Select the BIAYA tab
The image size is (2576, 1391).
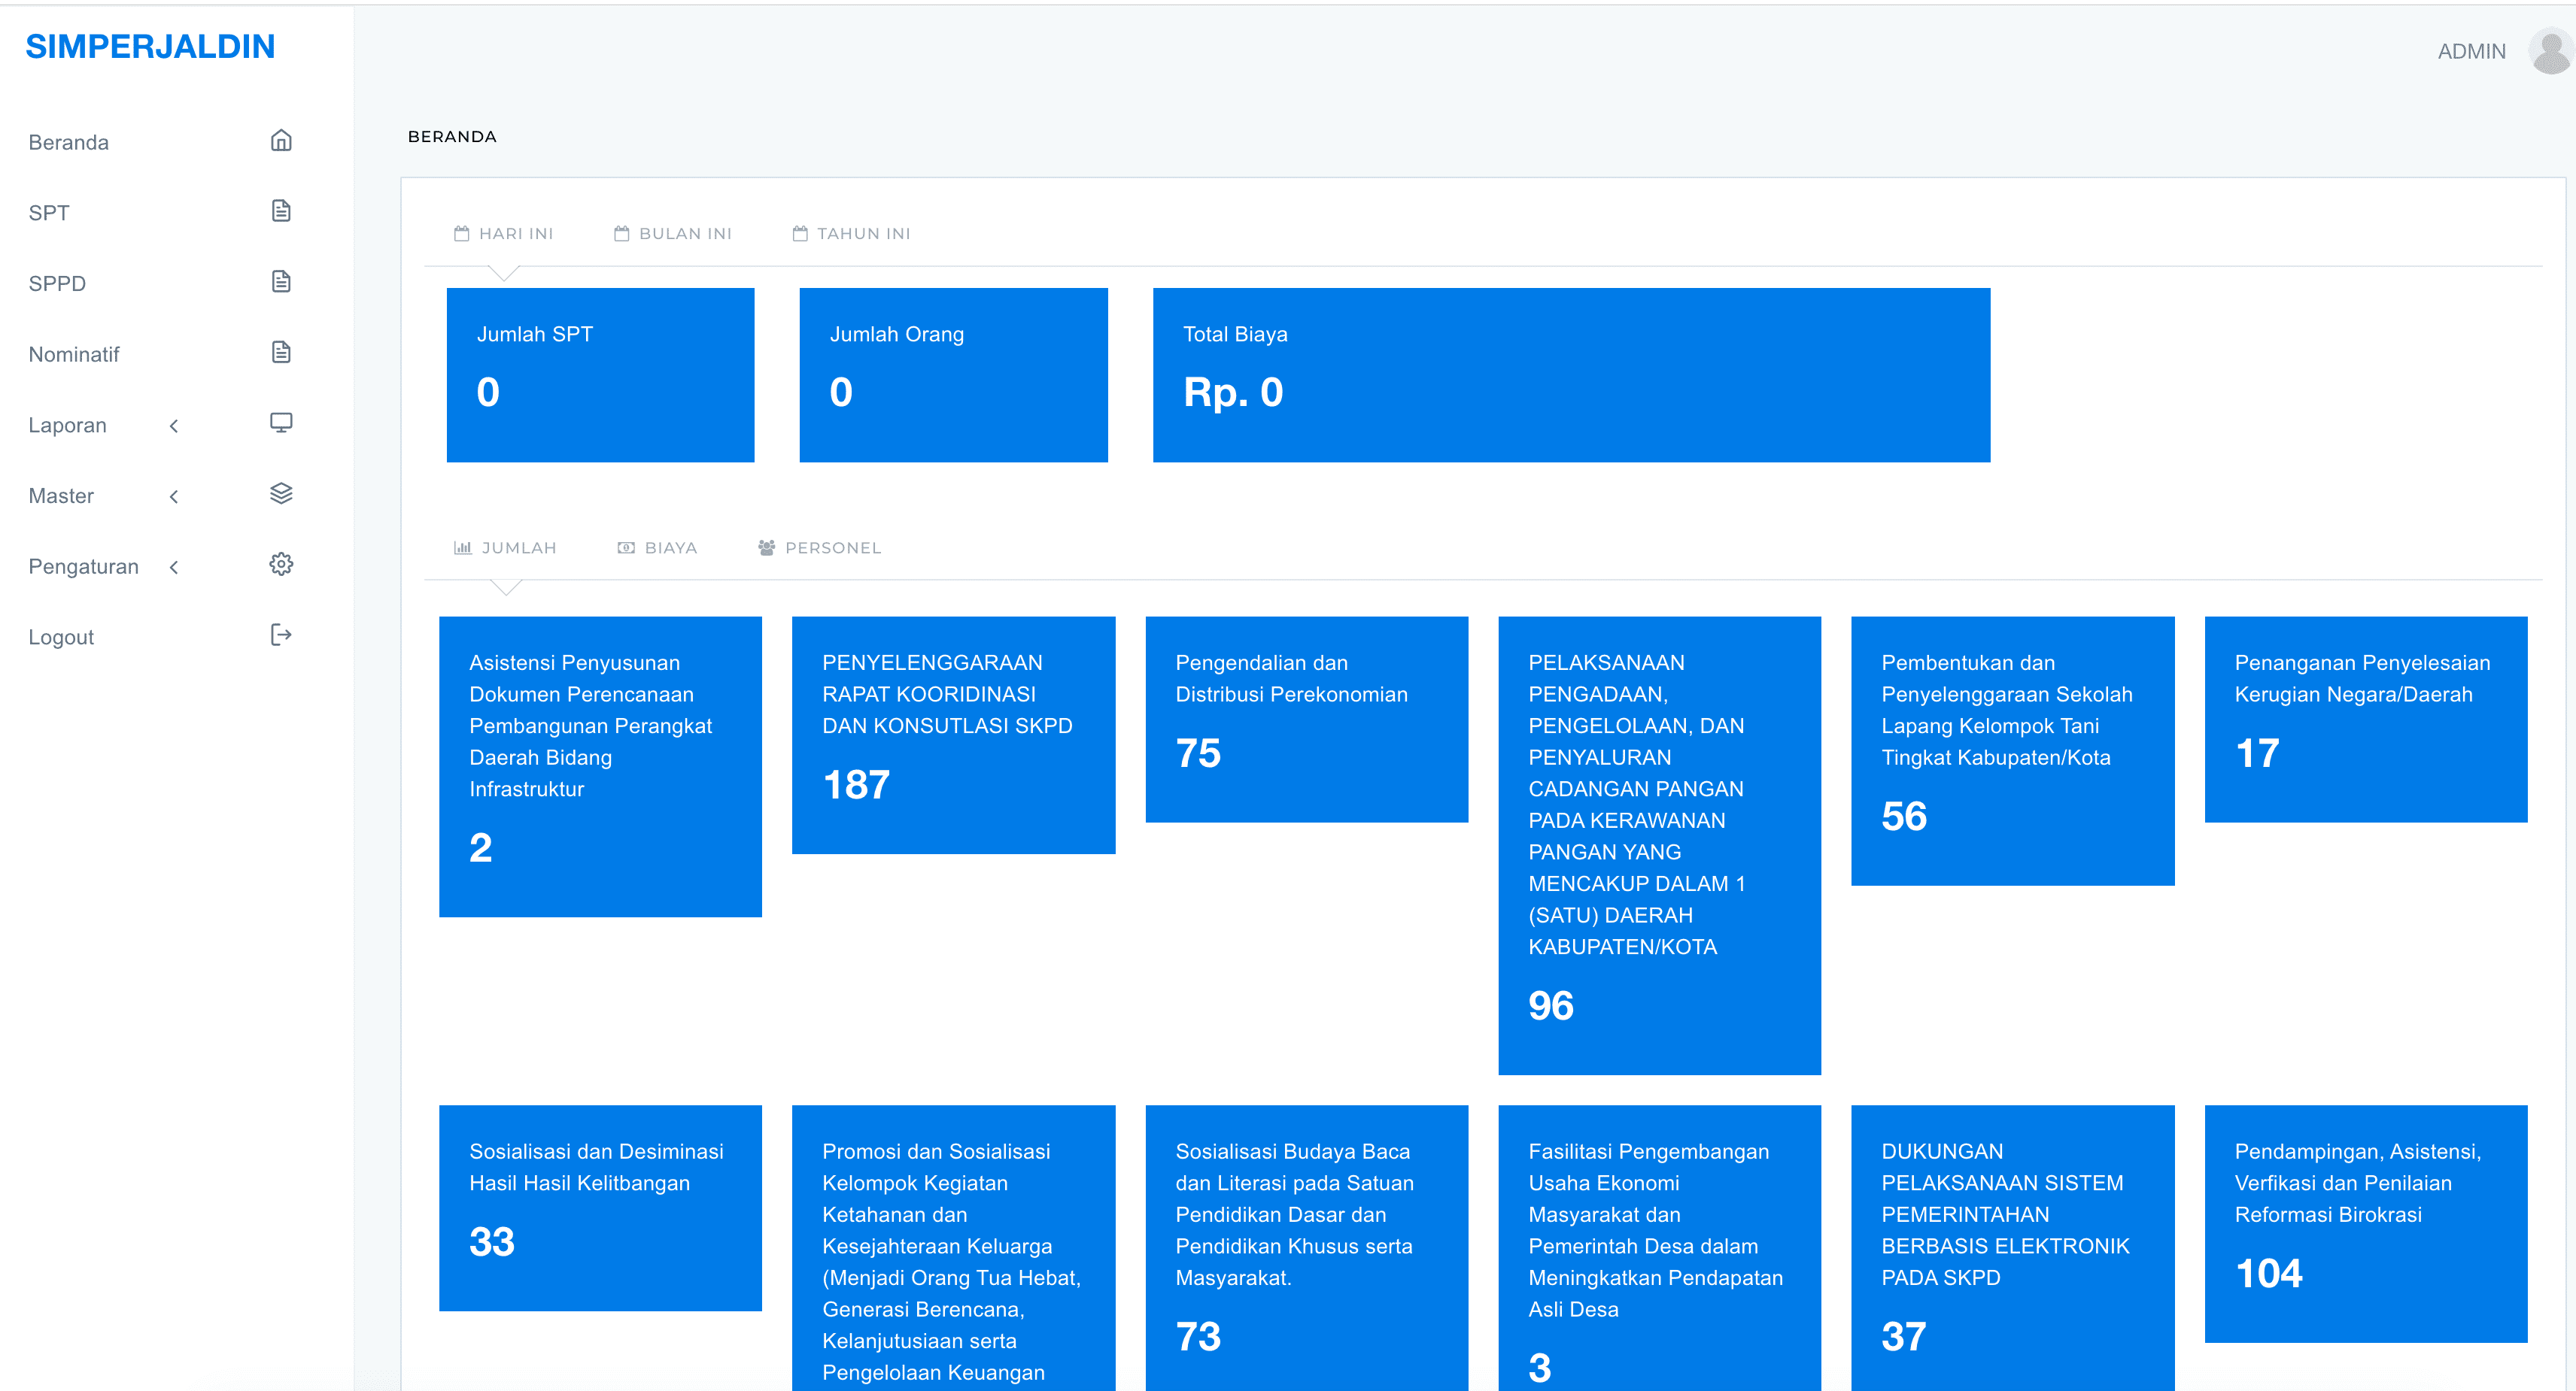tap(657, 547)
